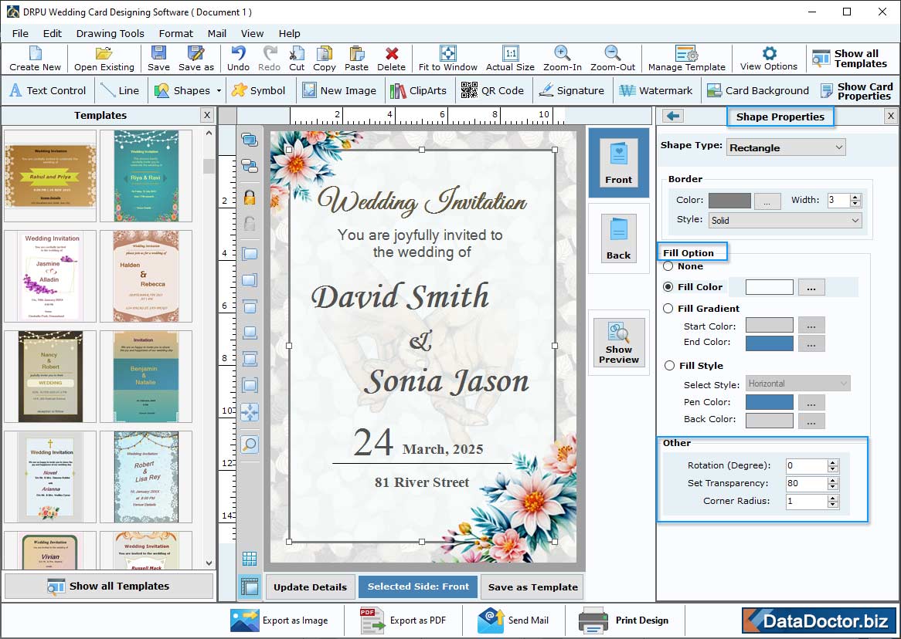Open the Edit menu
Image resolution: width=901 pixels, height=639 pixels.
[x=53, y=33]
